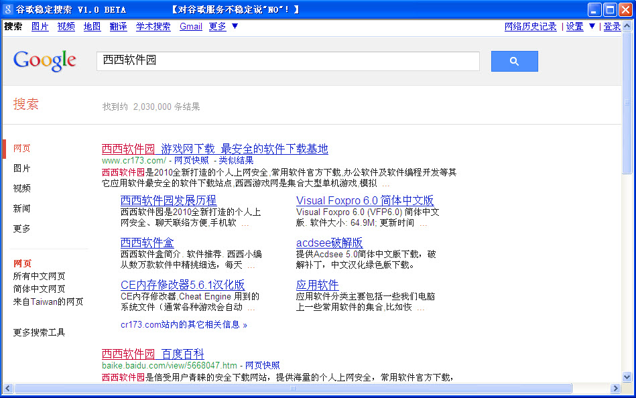The image size is (636, 398).
Task: Click vertical scrollbar up arrow
Action: pos(627,26)
